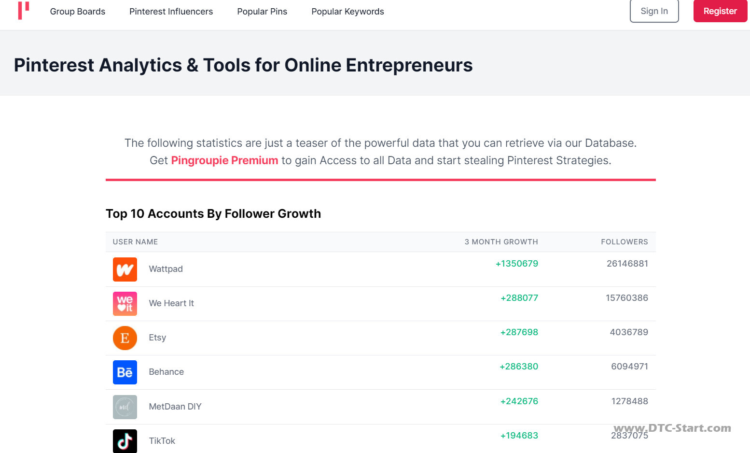
Task: Click the Etsy orange circle icon
Action: 125,338
